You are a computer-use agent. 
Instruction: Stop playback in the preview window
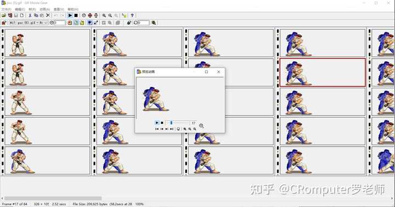162,123
